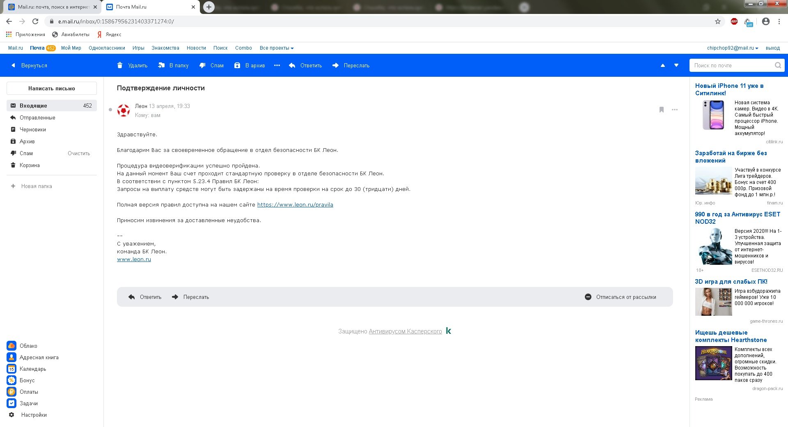
Task: Switch to the Mail.ru search browser tab
Action: pyautogui.click(x=53, y=7)
